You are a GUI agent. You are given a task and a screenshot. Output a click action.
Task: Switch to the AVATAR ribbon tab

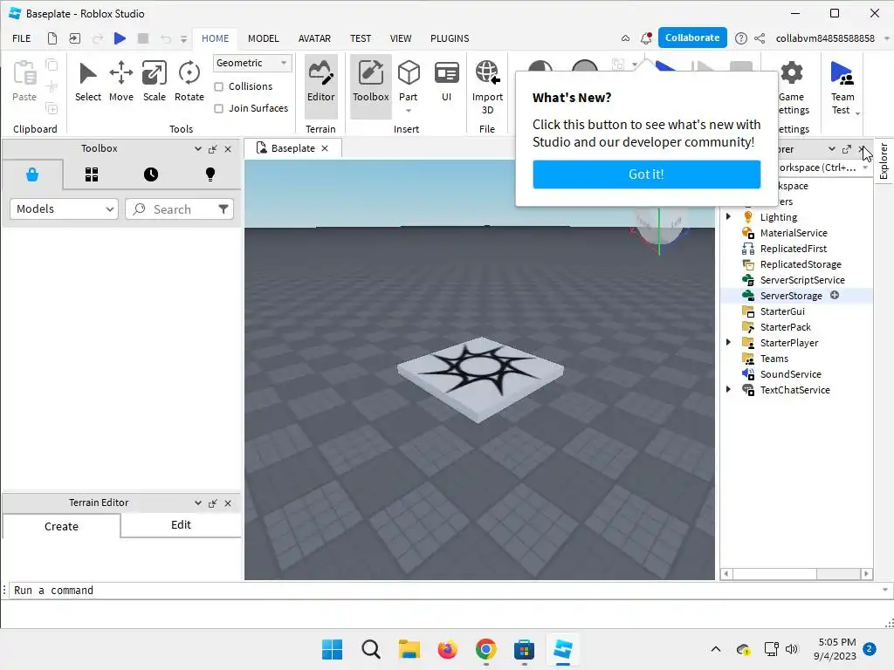pyautogui.click(x=314, y=38)
